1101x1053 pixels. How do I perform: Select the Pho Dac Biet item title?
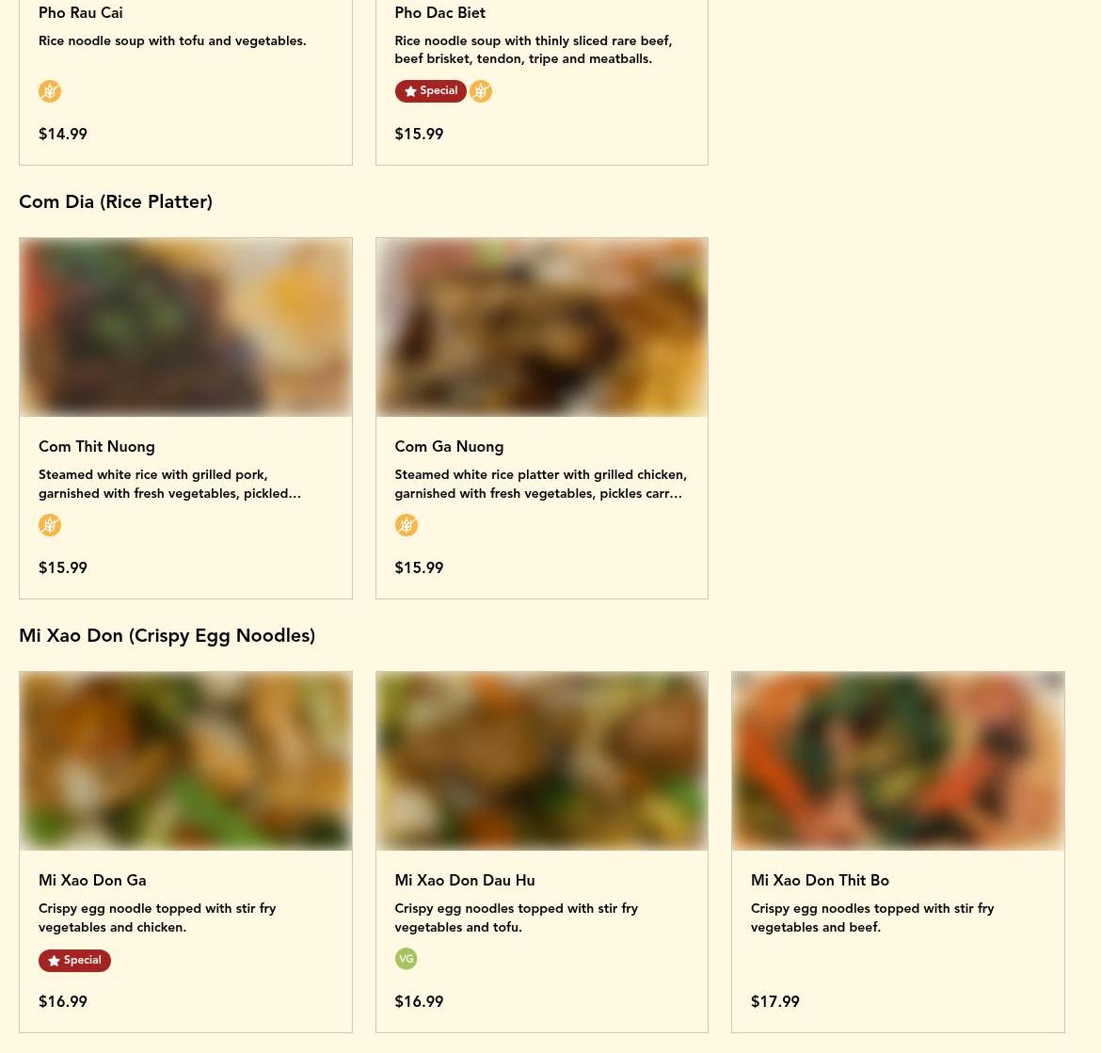pos(439,13)
